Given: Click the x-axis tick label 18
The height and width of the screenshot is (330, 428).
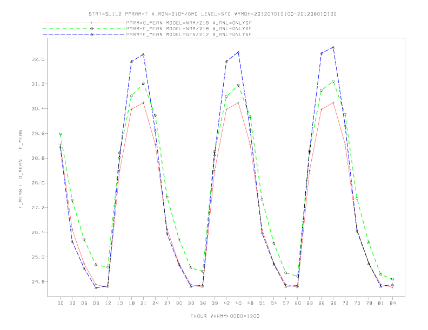Looking at the screenshot, I should tap(131, 303).
